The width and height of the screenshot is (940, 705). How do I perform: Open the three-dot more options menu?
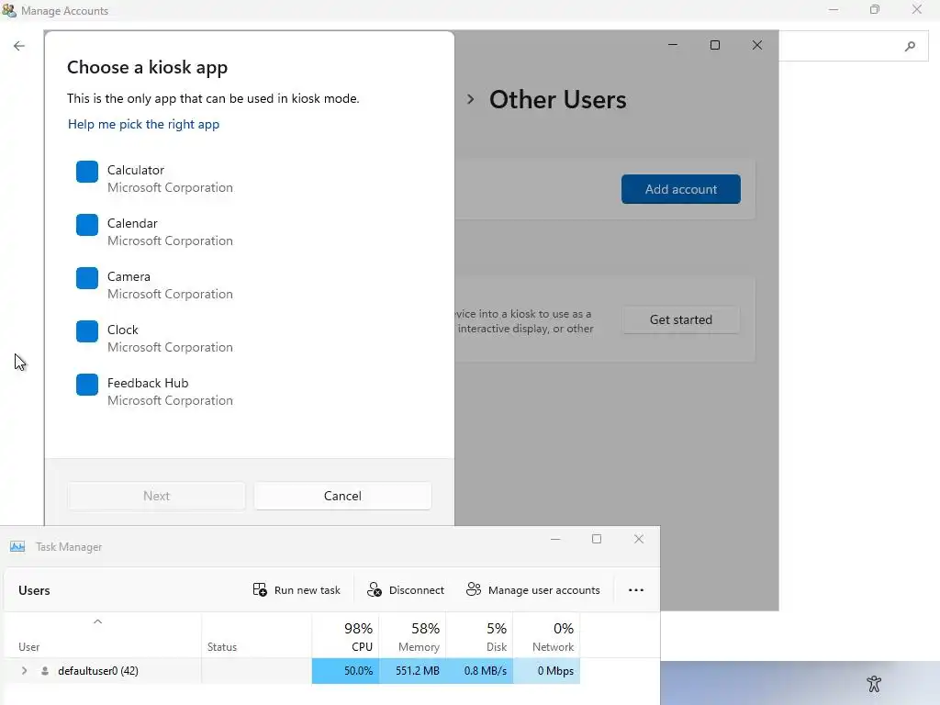(636, 590)
